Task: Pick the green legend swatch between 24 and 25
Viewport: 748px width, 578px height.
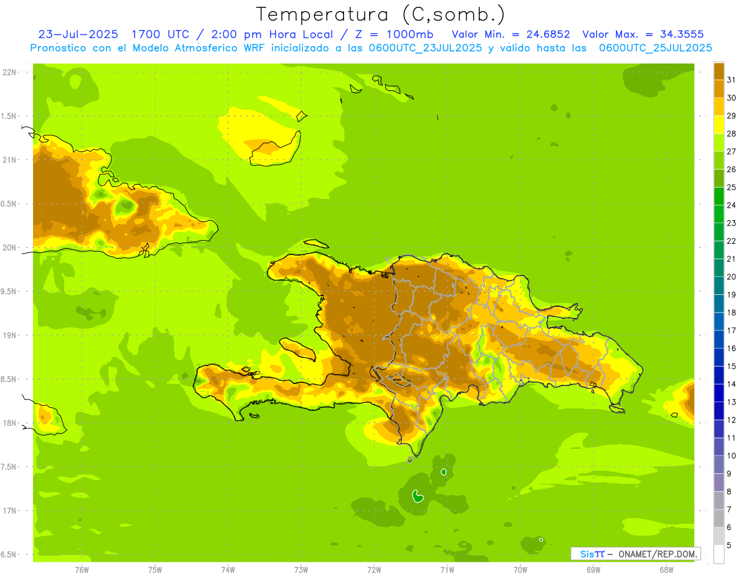Action: coord(719,196)
